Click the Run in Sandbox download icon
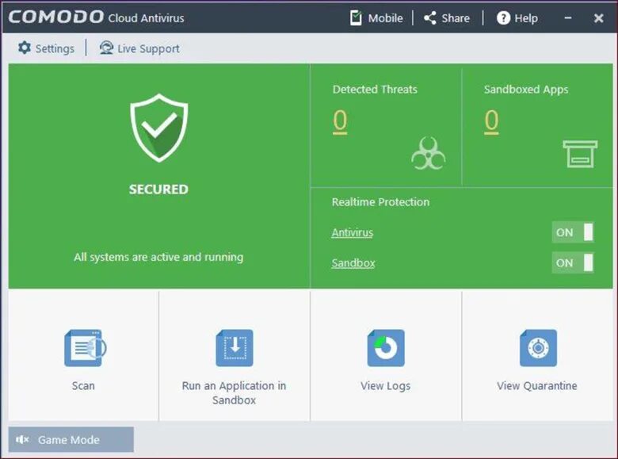Screen dimensions: 618x459 [x=235, y=348]
